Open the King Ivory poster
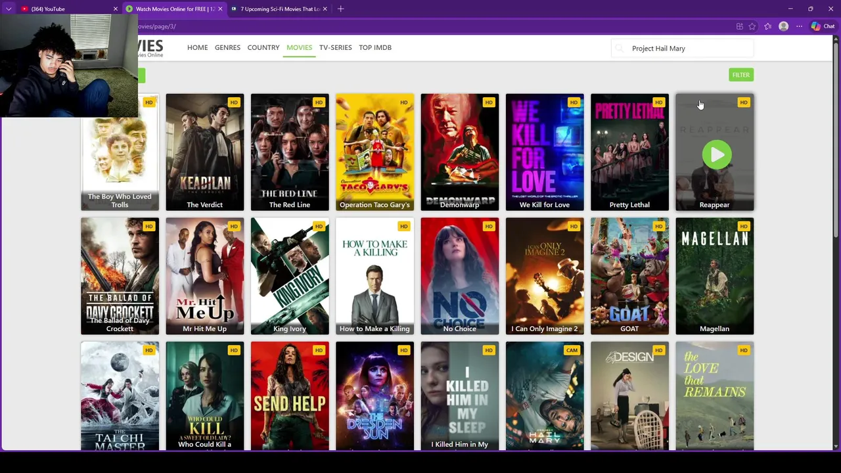The image size is (841, 473). [290, 276]
